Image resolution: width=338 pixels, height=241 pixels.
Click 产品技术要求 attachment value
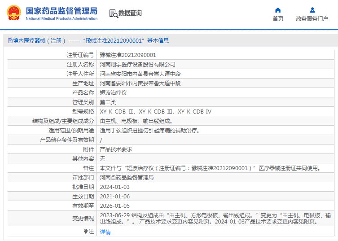(x=116, y=149)
